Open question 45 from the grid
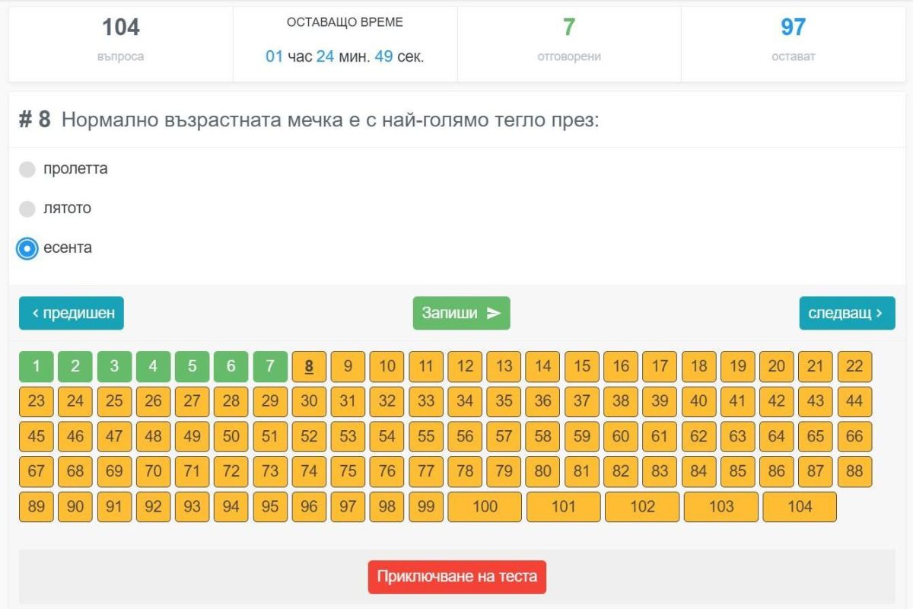 37,436
